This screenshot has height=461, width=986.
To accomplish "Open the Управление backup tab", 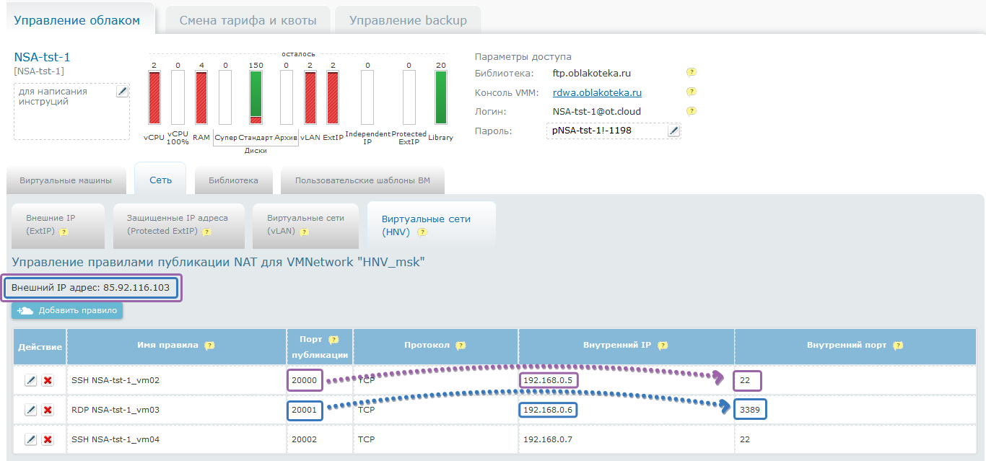I will (x=408, y=20).
